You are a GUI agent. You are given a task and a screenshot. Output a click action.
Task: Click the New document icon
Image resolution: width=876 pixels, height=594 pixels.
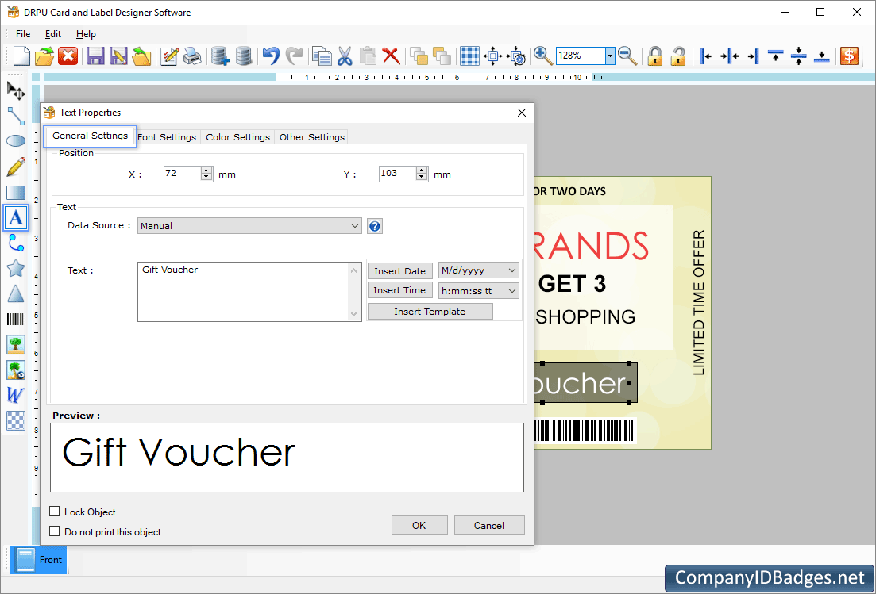point(21,56)
